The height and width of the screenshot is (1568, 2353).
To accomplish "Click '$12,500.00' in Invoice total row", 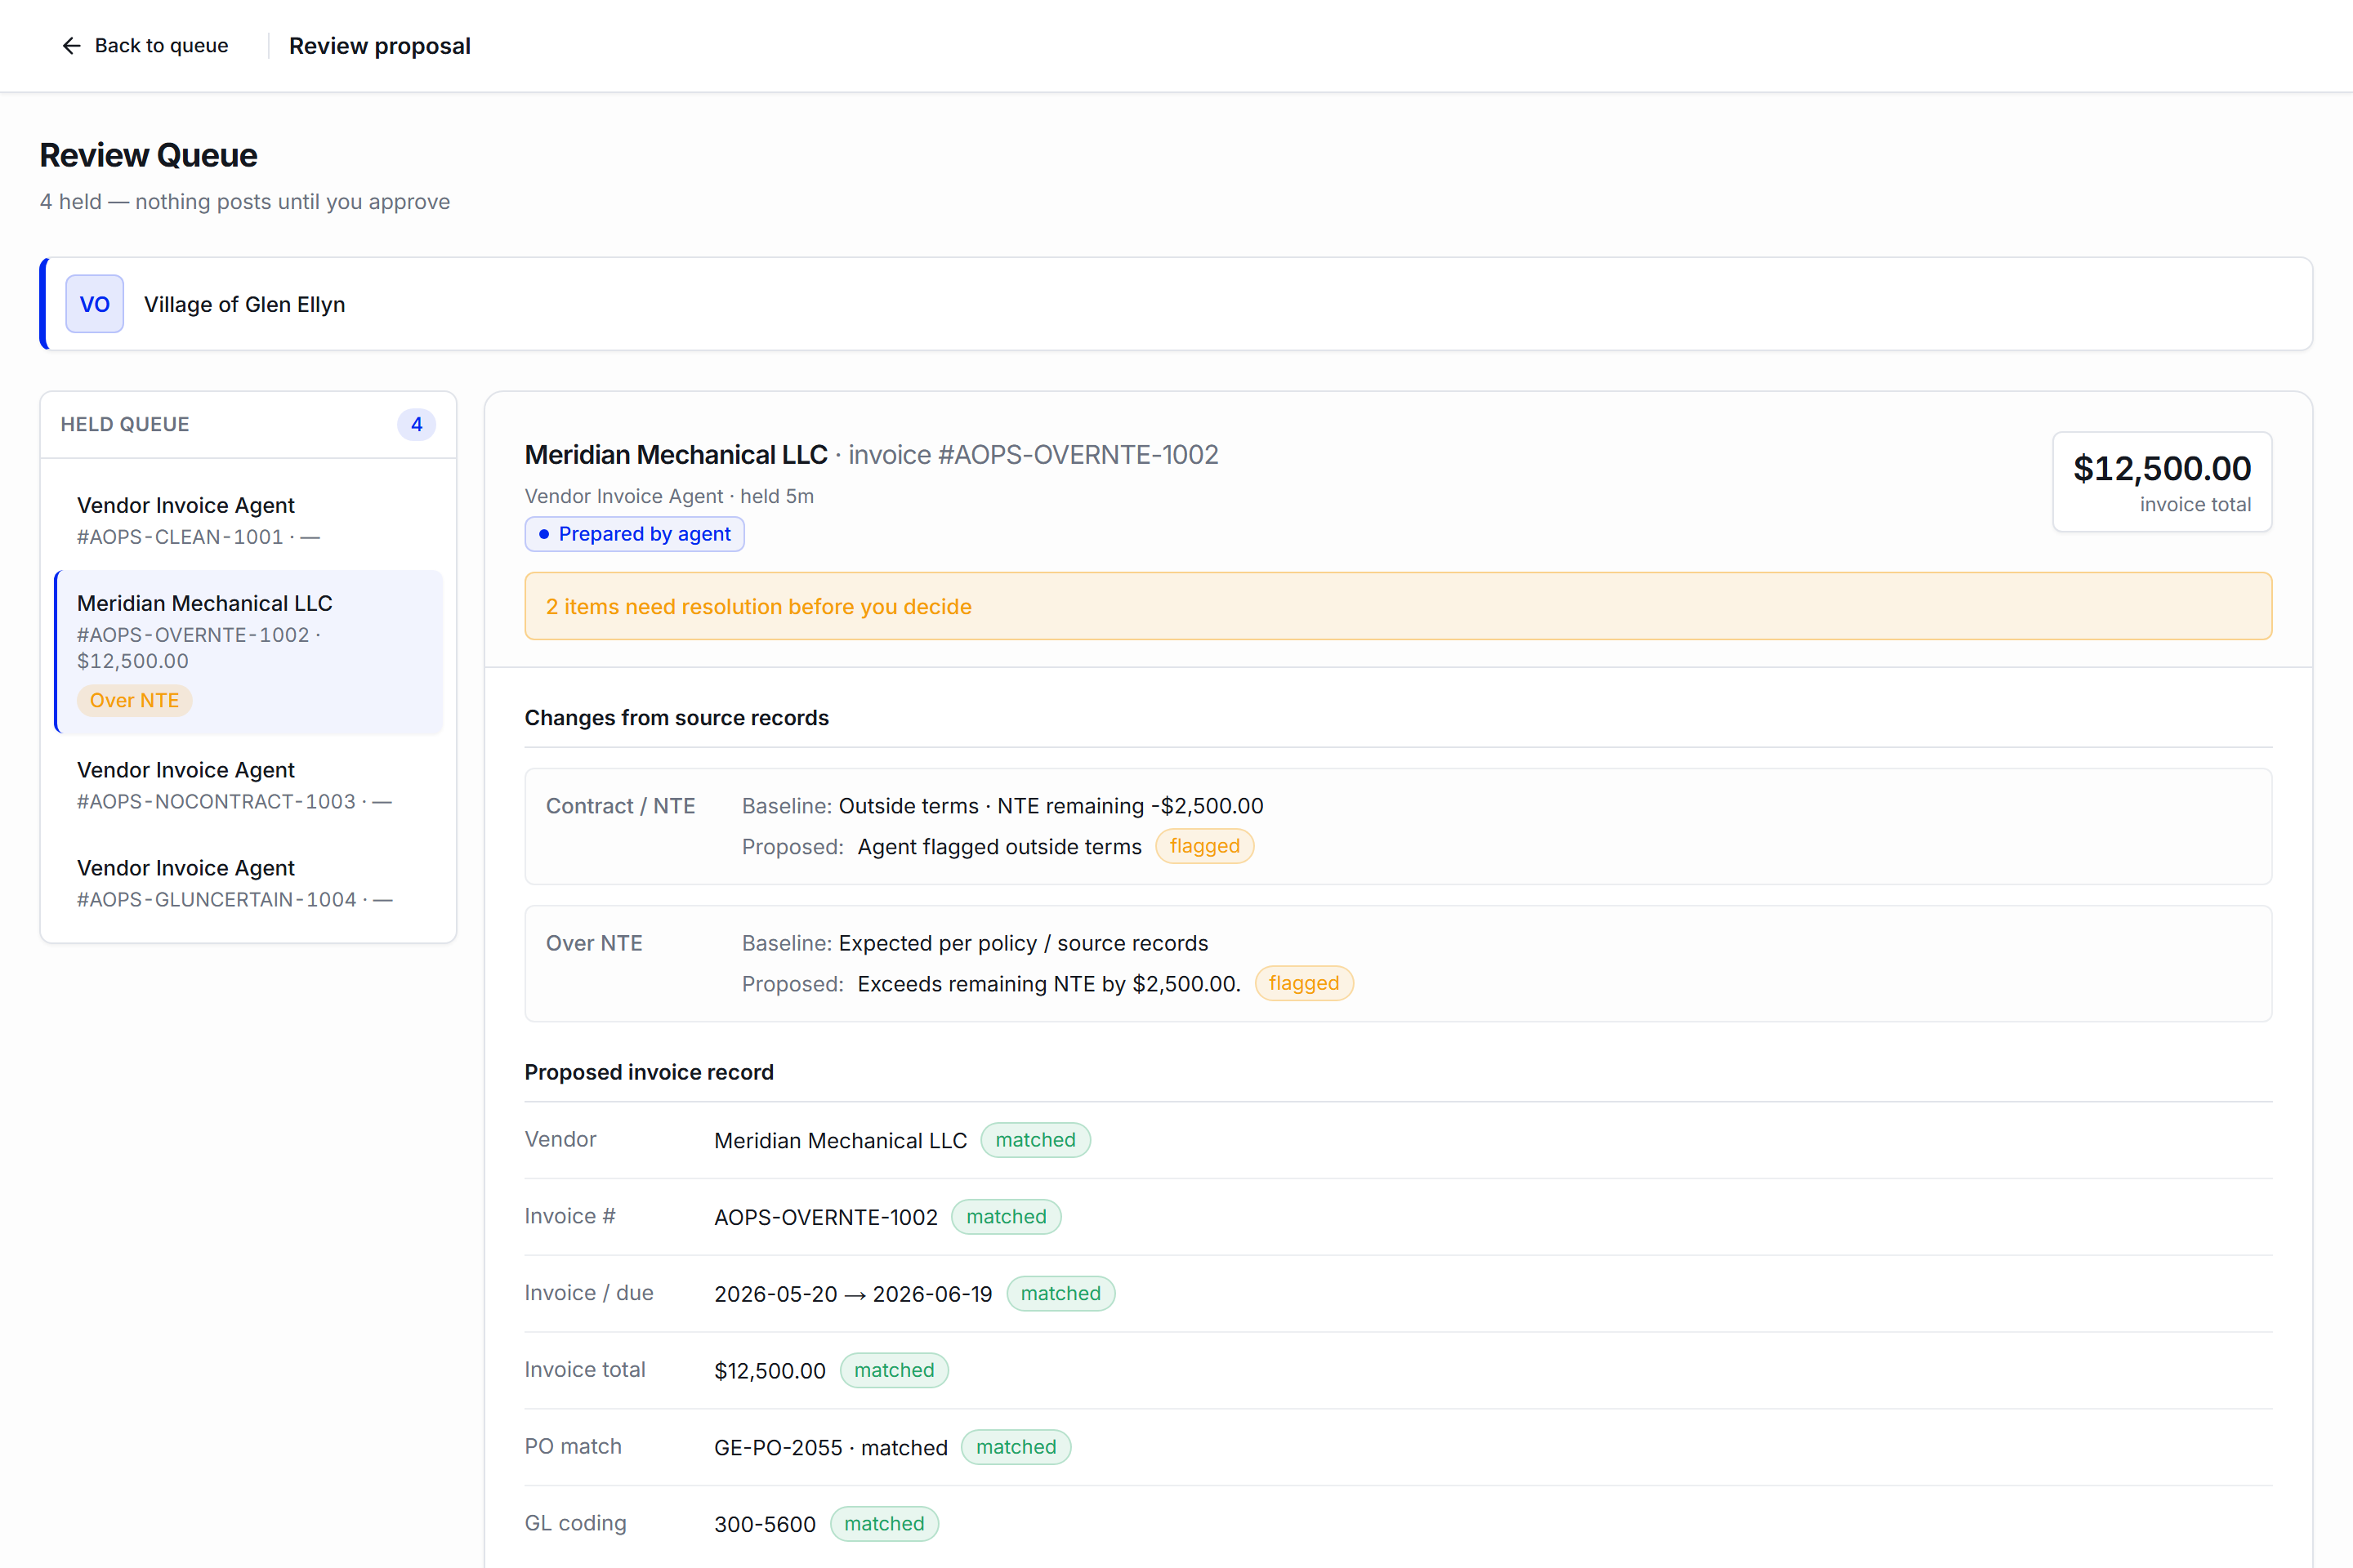I will point(770,1371).
